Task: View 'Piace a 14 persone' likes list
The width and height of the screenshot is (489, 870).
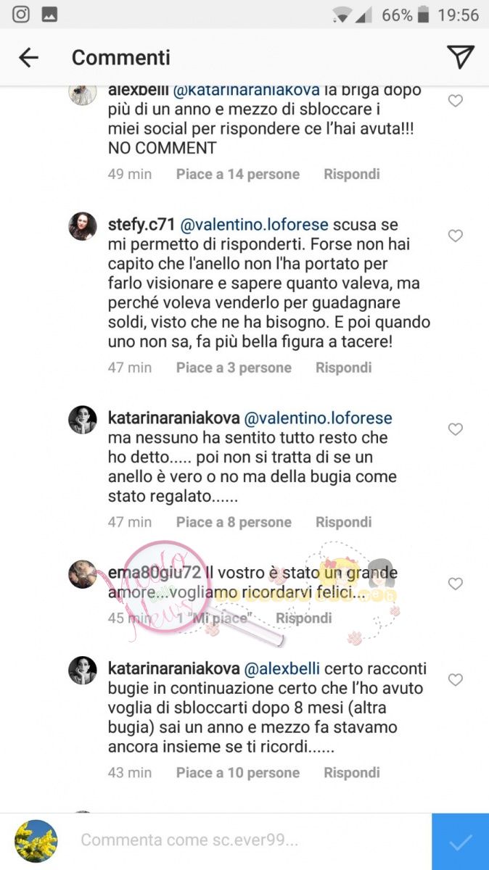Action: [x=238, y=174]
